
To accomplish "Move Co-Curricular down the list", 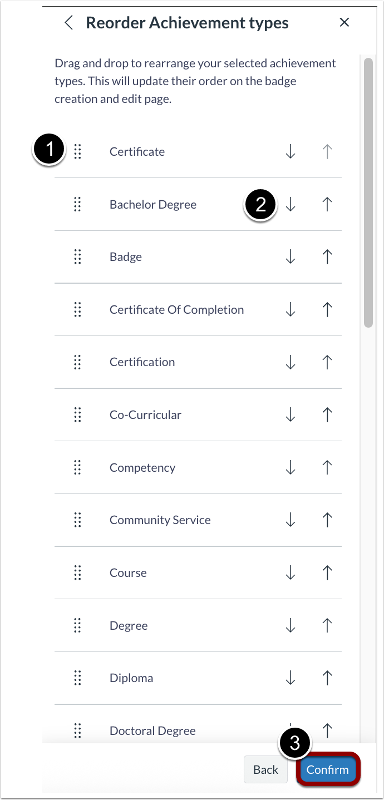I will (291, 414).
